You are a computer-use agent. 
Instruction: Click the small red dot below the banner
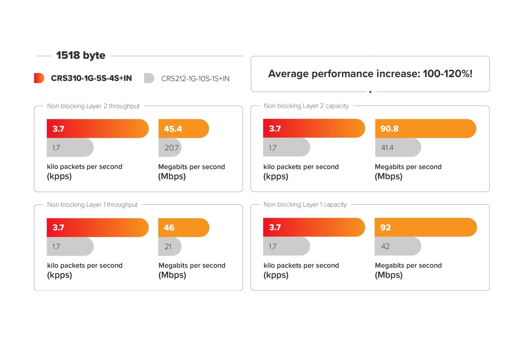click(x=370, y=92)
